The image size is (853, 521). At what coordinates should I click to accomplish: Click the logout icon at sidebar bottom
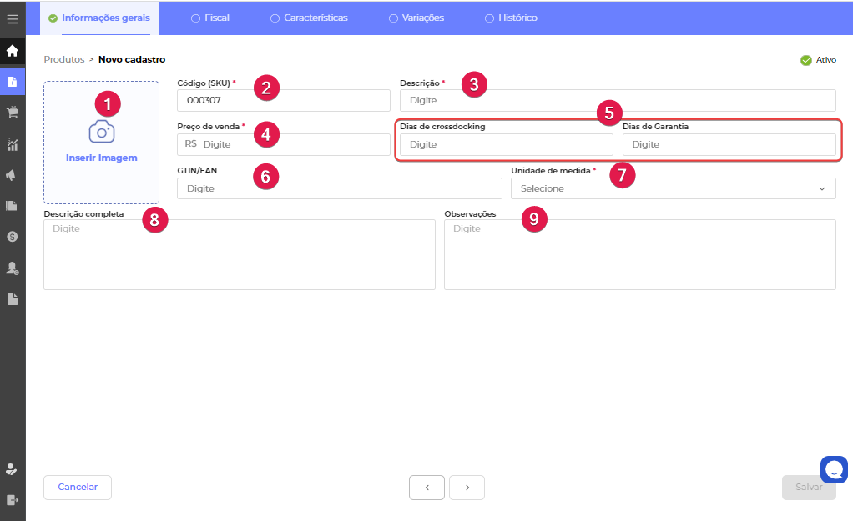[13, 500]
